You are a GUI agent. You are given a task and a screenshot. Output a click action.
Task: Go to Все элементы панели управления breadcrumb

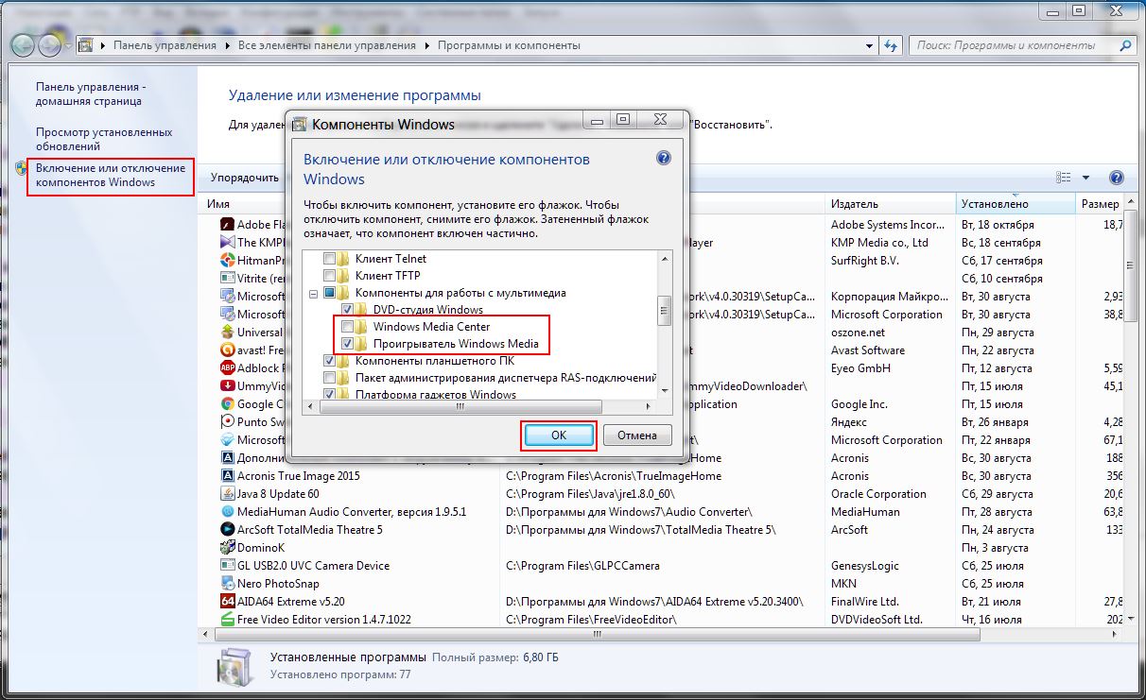tap(327, 45)
